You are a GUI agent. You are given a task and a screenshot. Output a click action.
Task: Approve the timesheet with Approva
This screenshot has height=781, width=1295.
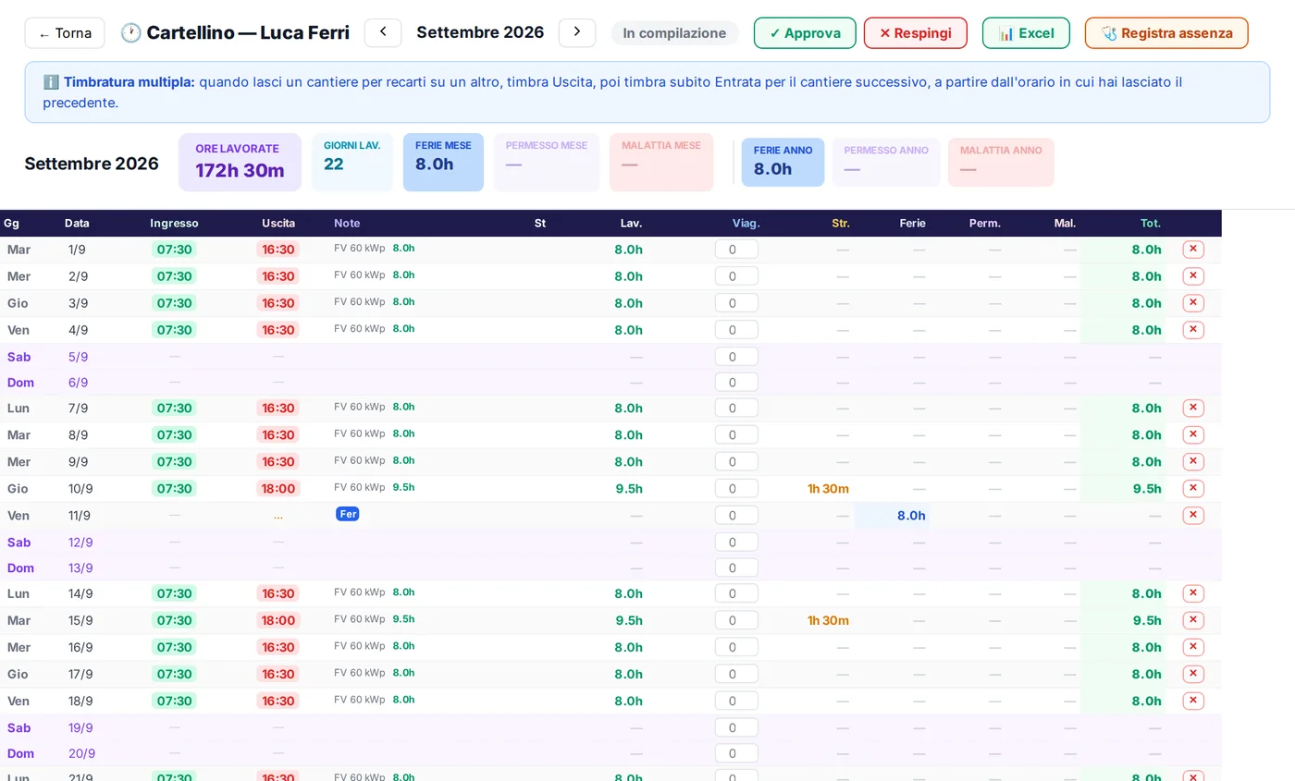[x=805, y=33]
